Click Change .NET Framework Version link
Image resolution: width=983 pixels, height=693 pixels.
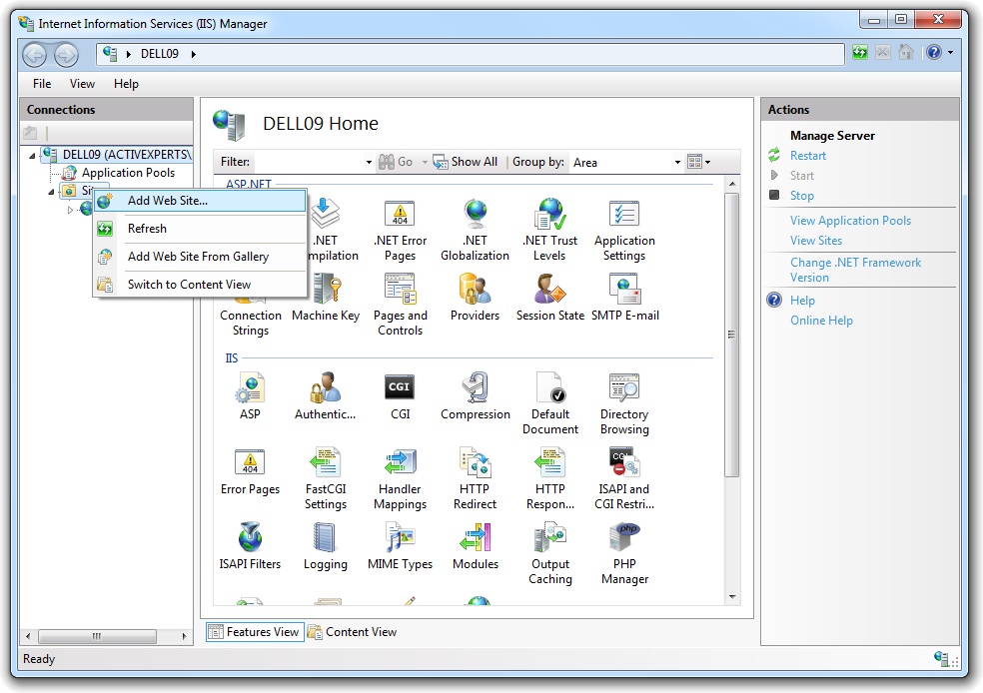[x=855, y=270]
